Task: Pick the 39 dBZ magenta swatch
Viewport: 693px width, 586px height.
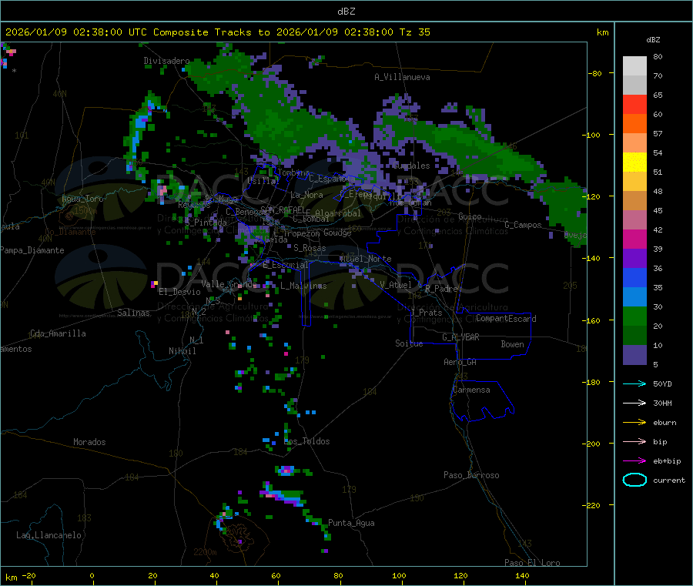Action: pyautogui.click(x=634, y=239)
